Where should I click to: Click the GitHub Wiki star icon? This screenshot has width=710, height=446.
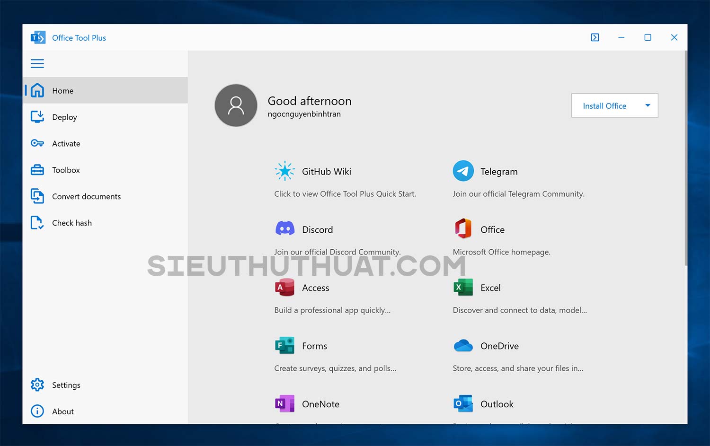(x=285, y=171)
